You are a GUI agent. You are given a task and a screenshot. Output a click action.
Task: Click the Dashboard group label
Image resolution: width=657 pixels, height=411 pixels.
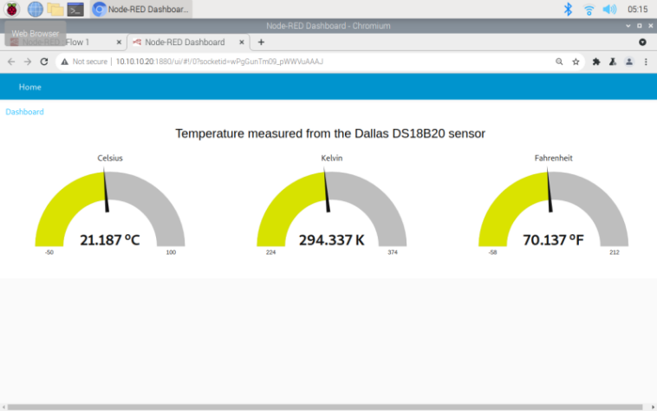(25, 112)
